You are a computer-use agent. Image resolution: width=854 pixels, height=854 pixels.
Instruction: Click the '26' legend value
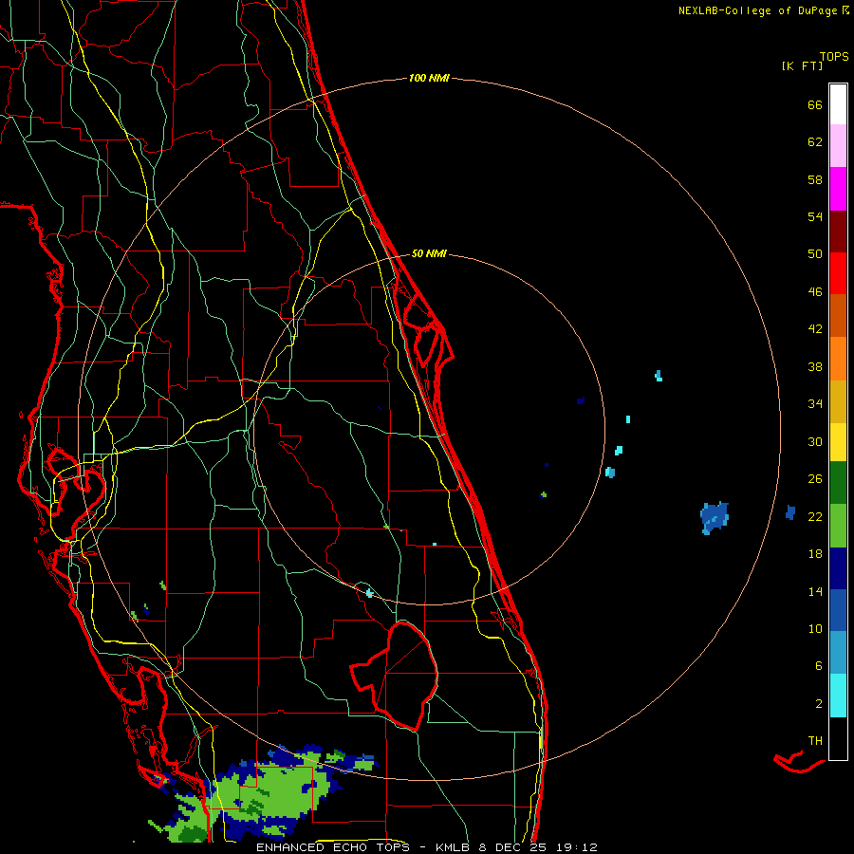click(815, 480)
